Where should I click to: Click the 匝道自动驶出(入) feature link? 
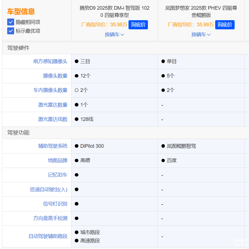pyautogui.click(x=49, y=190)
